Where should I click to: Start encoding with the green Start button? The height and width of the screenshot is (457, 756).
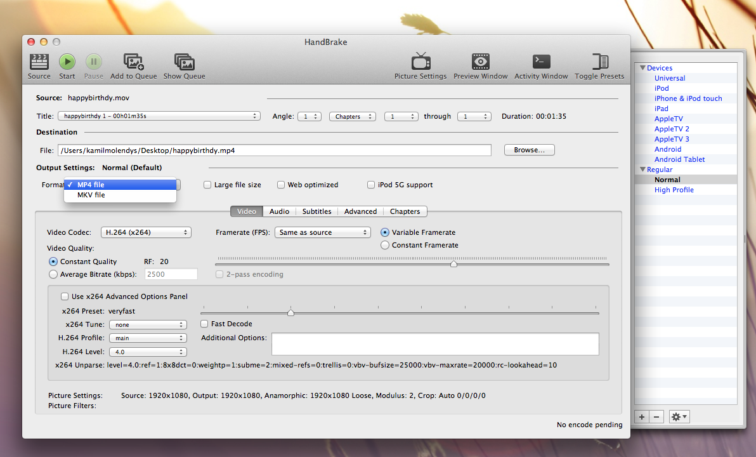[67, 62]
